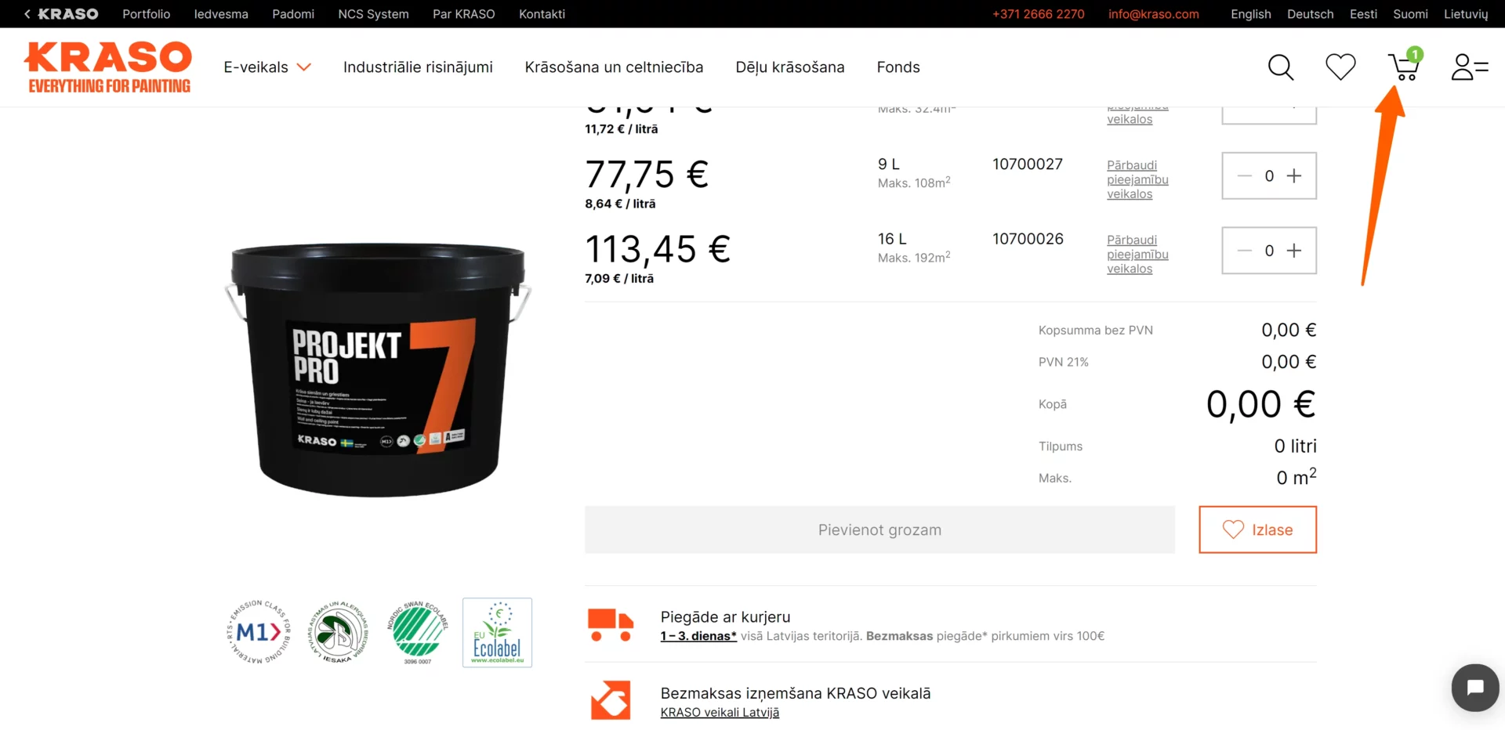Click the Ecolabel certification badge
Screen dimensions: 1505x730
pyautogui.click(x=497, y=633)
